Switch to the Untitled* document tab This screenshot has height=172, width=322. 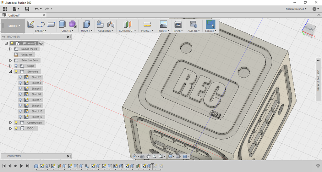coord(14,15)
